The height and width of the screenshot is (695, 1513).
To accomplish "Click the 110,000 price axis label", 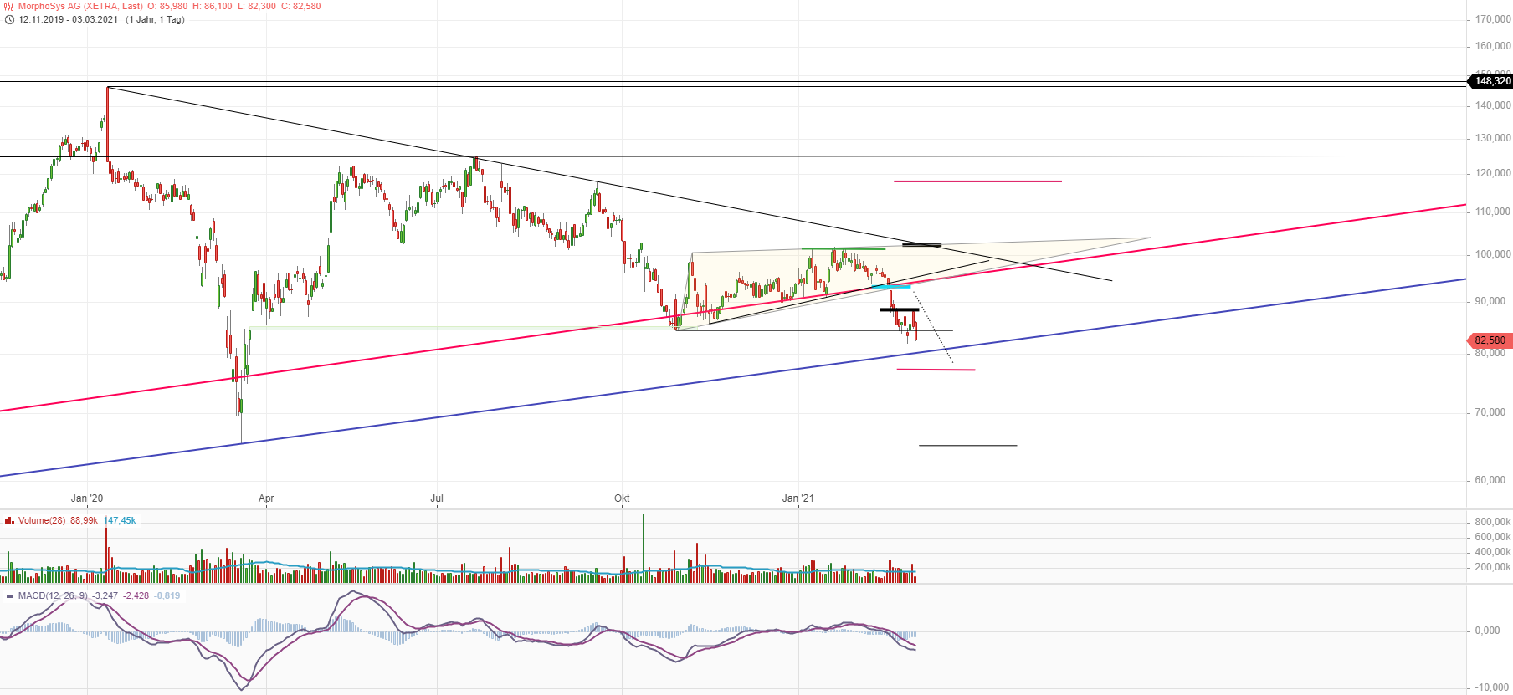I will pos(1493,212).
